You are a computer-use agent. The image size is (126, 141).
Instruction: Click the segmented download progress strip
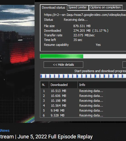[83, 76]
